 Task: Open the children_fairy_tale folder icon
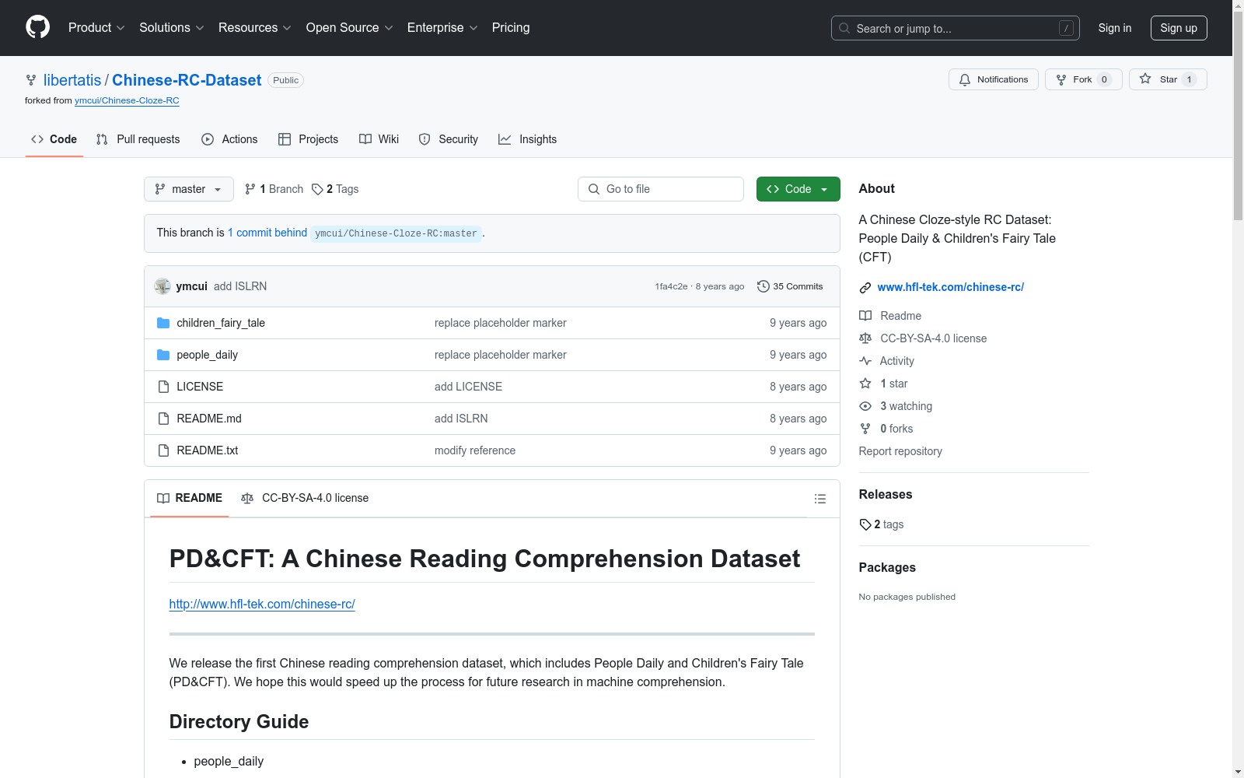[x=163, y=323]
